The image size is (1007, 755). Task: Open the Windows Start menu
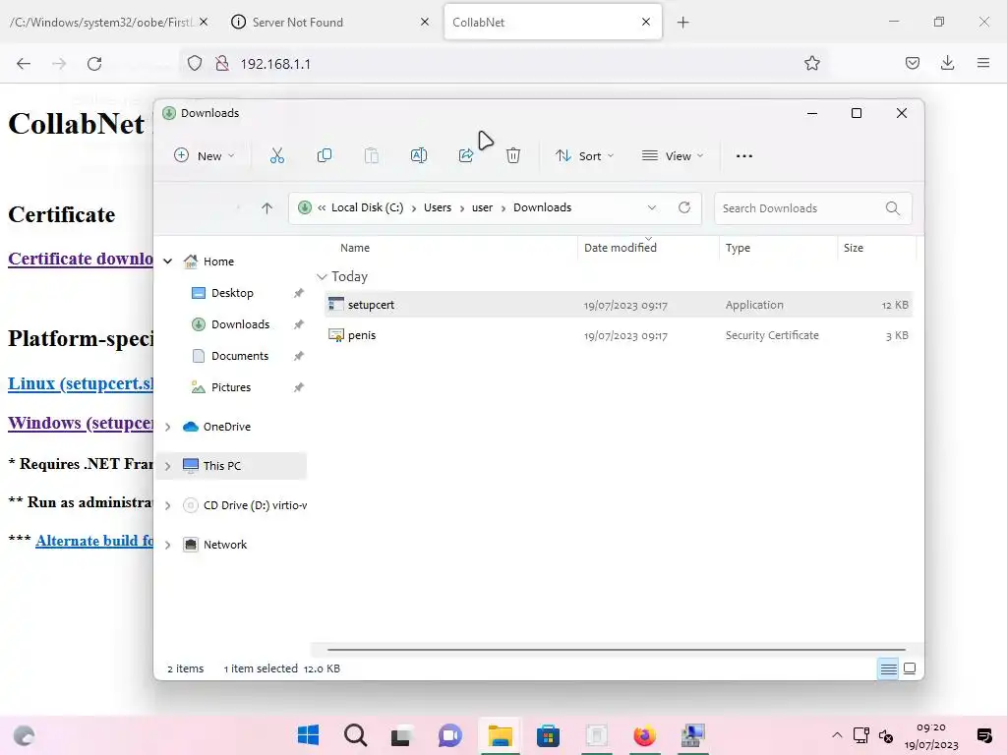coord(308,735)
